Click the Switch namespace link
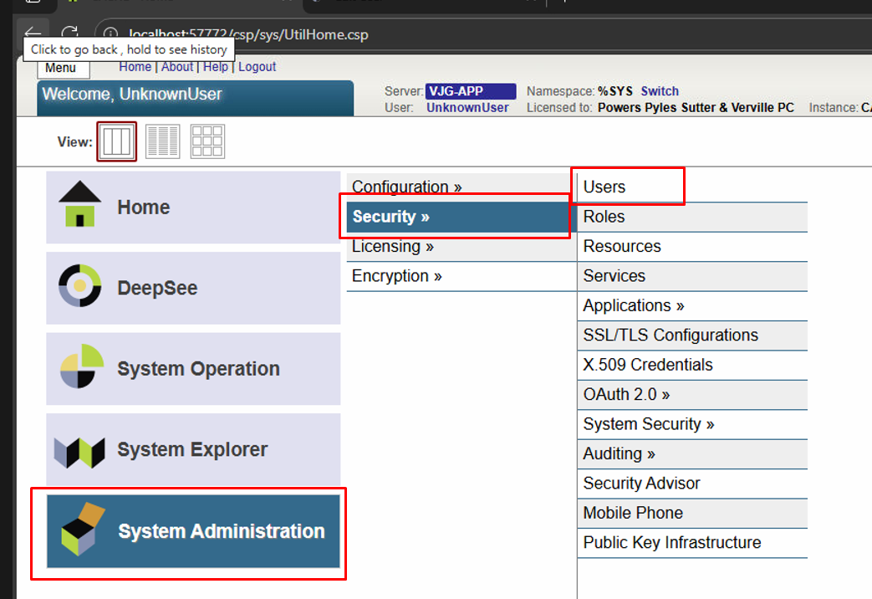The height and width of the screenshot is (599, 872). coord(660,91)
